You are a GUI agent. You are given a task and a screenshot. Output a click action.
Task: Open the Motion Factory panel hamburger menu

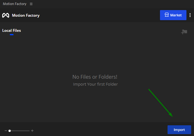tap(31, 4)
